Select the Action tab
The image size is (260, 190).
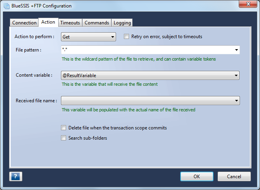coord(48,22)
